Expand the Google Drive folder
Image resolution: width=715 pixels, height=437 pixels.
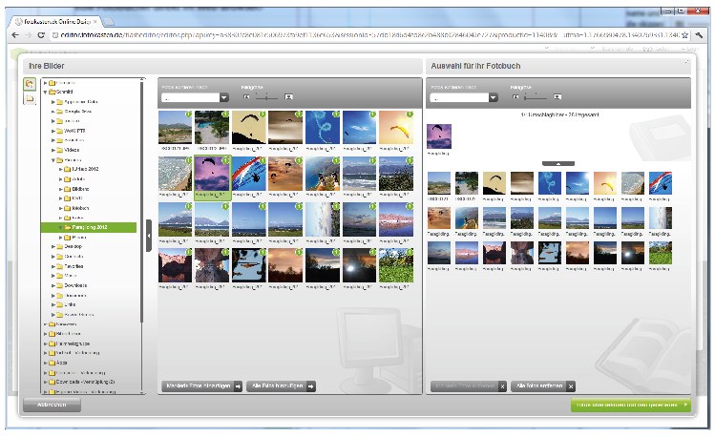click(53, 112)
